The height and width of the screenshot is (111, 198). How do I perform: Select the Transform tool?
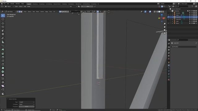(x=3, y=34)
